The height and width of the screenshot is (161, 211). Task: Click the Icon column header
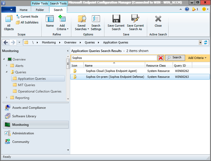(x=77, y=66)
